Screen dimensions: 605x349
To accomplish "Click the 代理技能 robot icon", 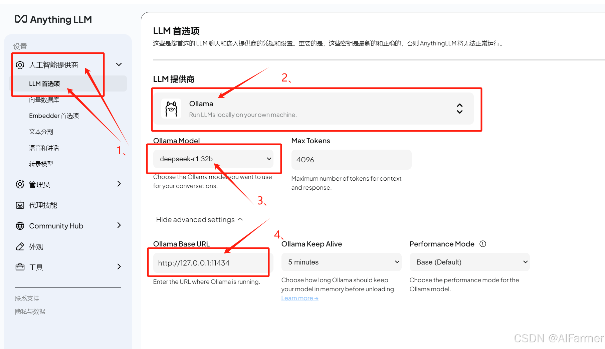I will pyautogui.click(x=20, y=205).
